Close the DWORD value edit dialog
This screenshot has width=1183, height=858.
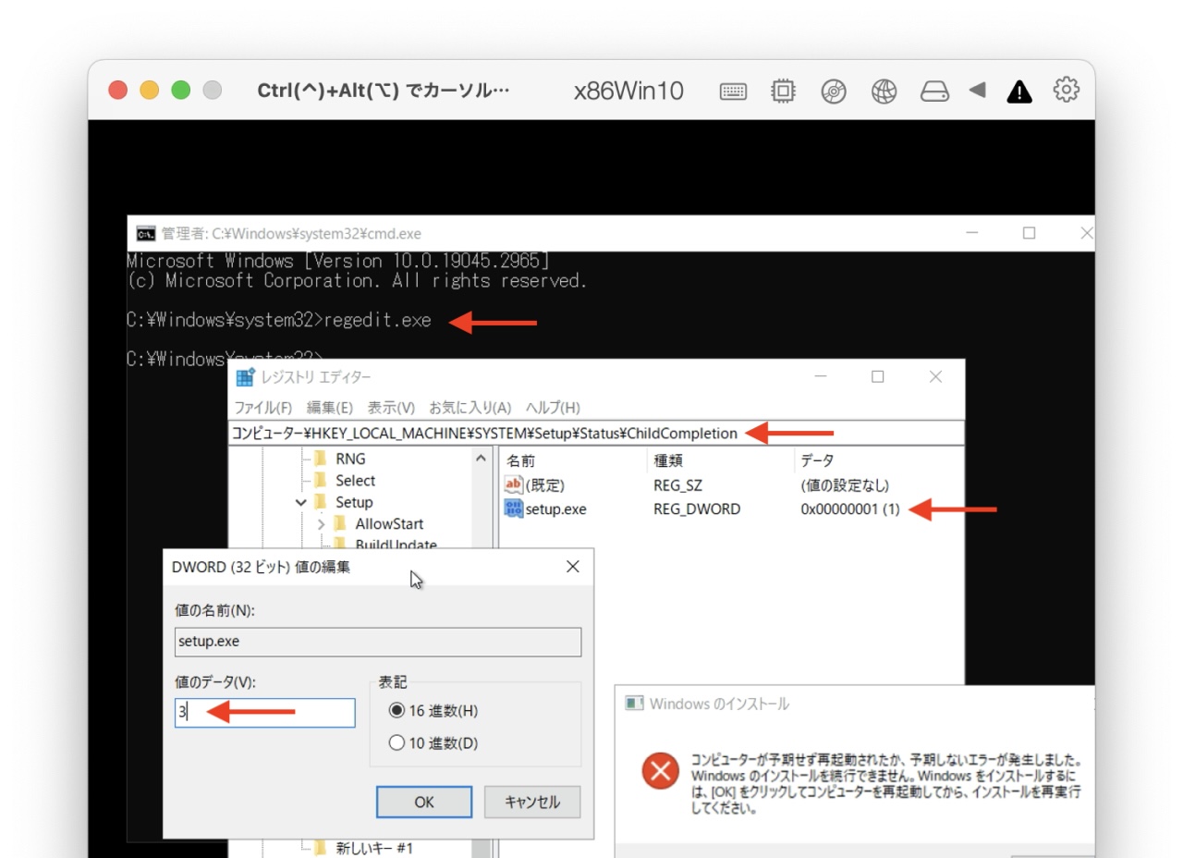(x=573, y=567)
